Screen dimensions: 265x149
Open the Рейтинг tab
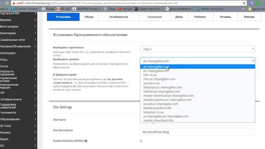click(x=200, y=17)
